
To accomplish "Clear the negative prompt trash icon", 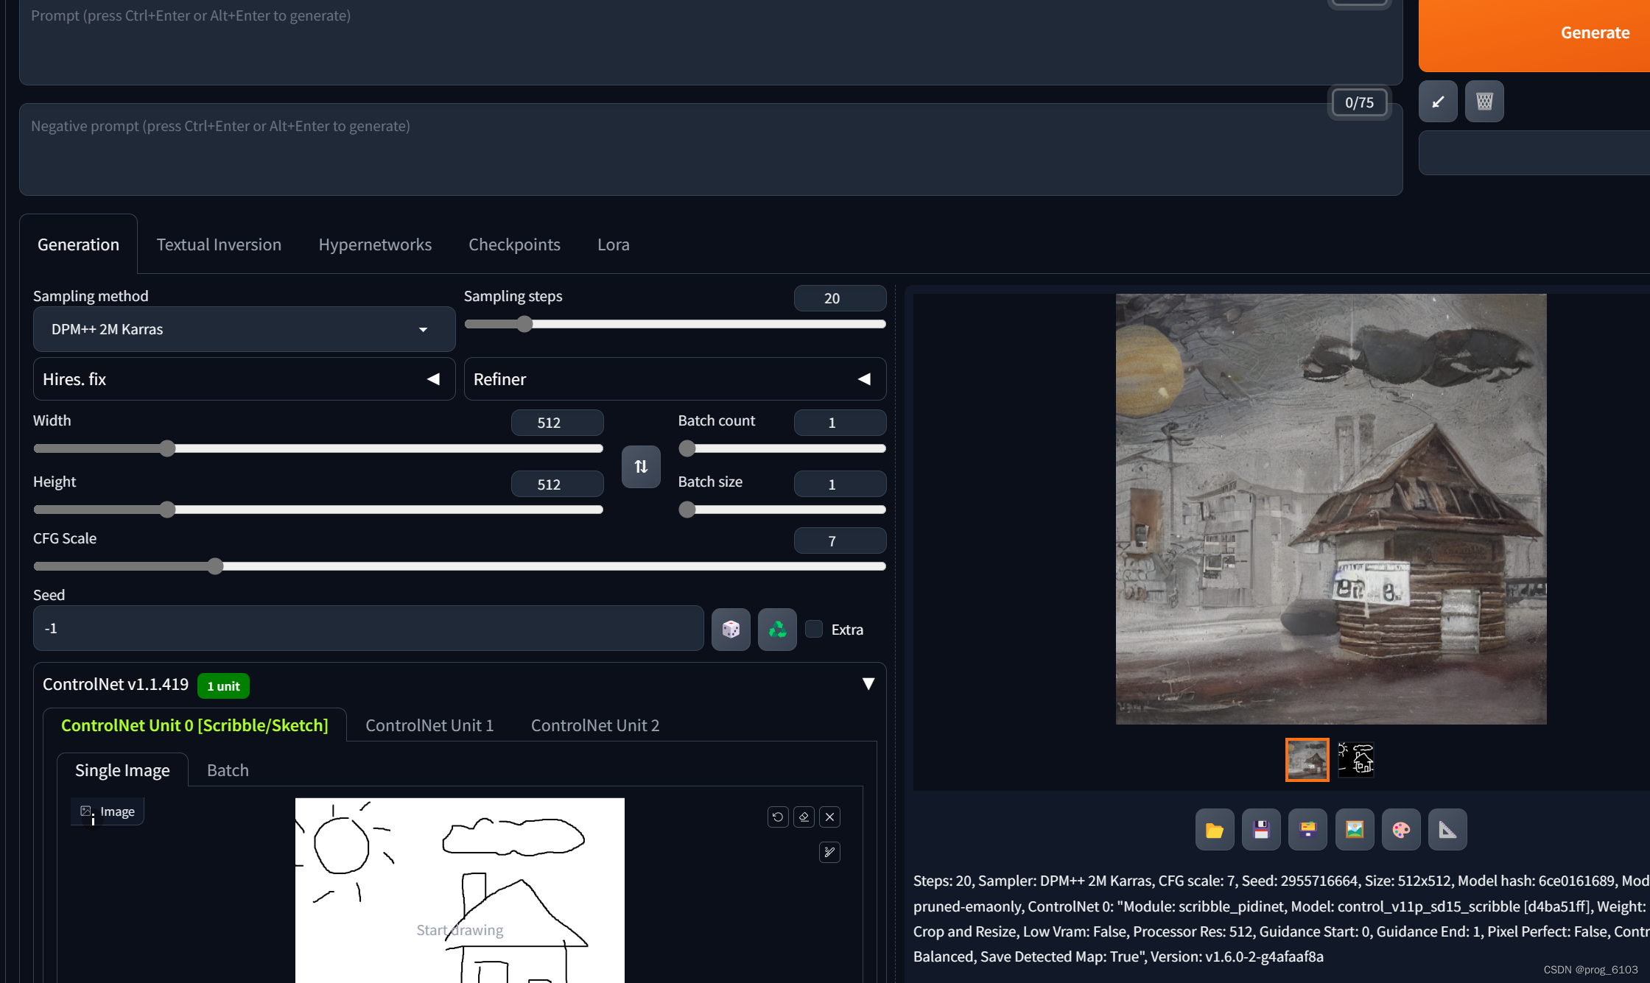I will pos(1485,102).
